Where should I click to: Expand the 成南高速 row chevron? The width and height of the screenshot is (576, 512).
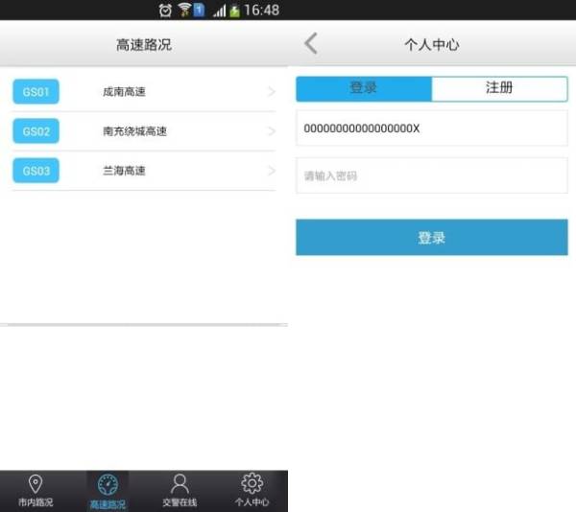(272, 91)
